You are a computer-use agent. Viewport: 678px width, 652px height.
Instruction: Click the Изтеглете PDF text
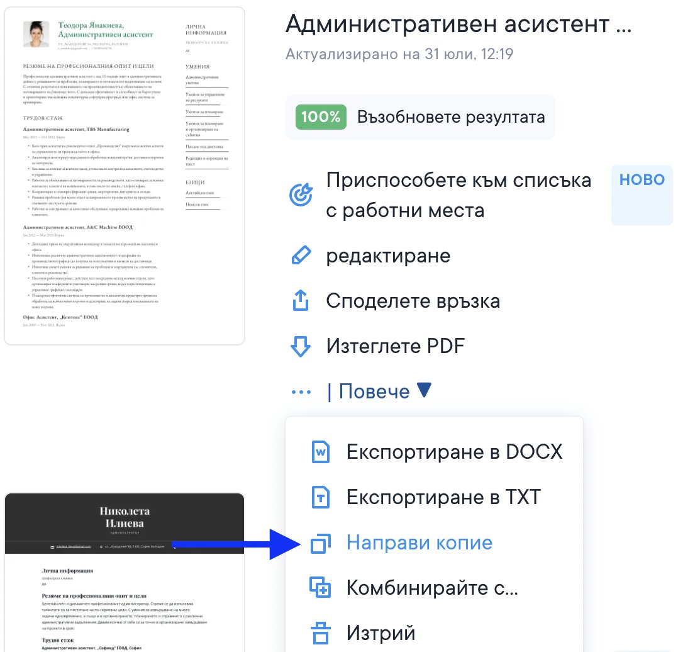tap(395, 347)
